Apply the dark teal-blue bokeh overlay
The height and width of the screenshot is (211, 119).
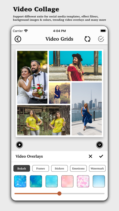tap(36, 181)
